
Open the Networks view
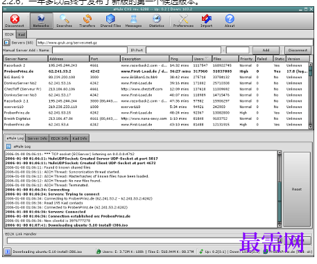pyautogui.click(x=41, y=21)
